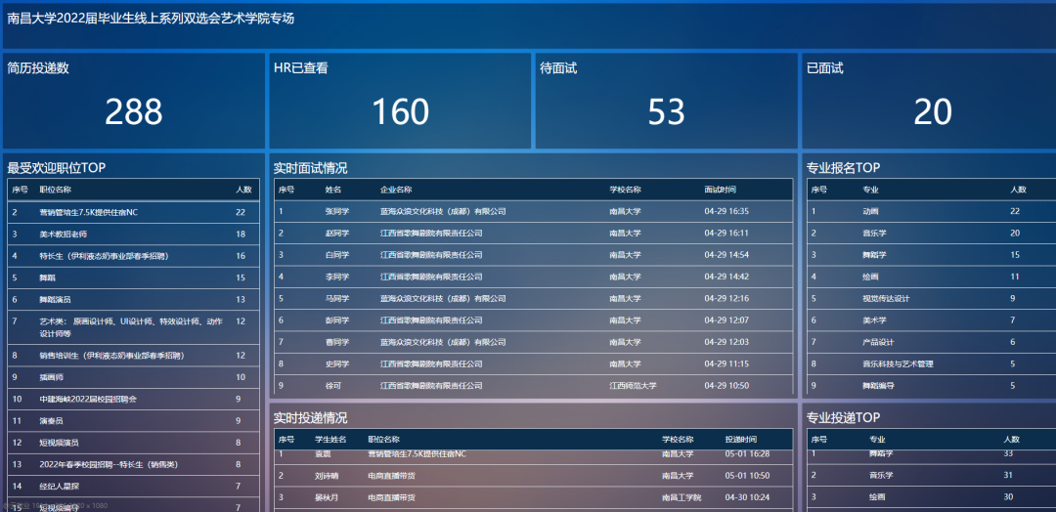Click the 南昌大学2022届 job fair page title
Viewport: 1056px width, 512px height.
click(x=151, y=19)
